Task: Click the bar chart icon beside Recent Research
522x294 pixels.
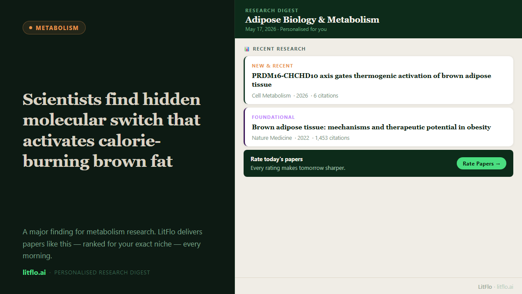Action: point(247,49)
